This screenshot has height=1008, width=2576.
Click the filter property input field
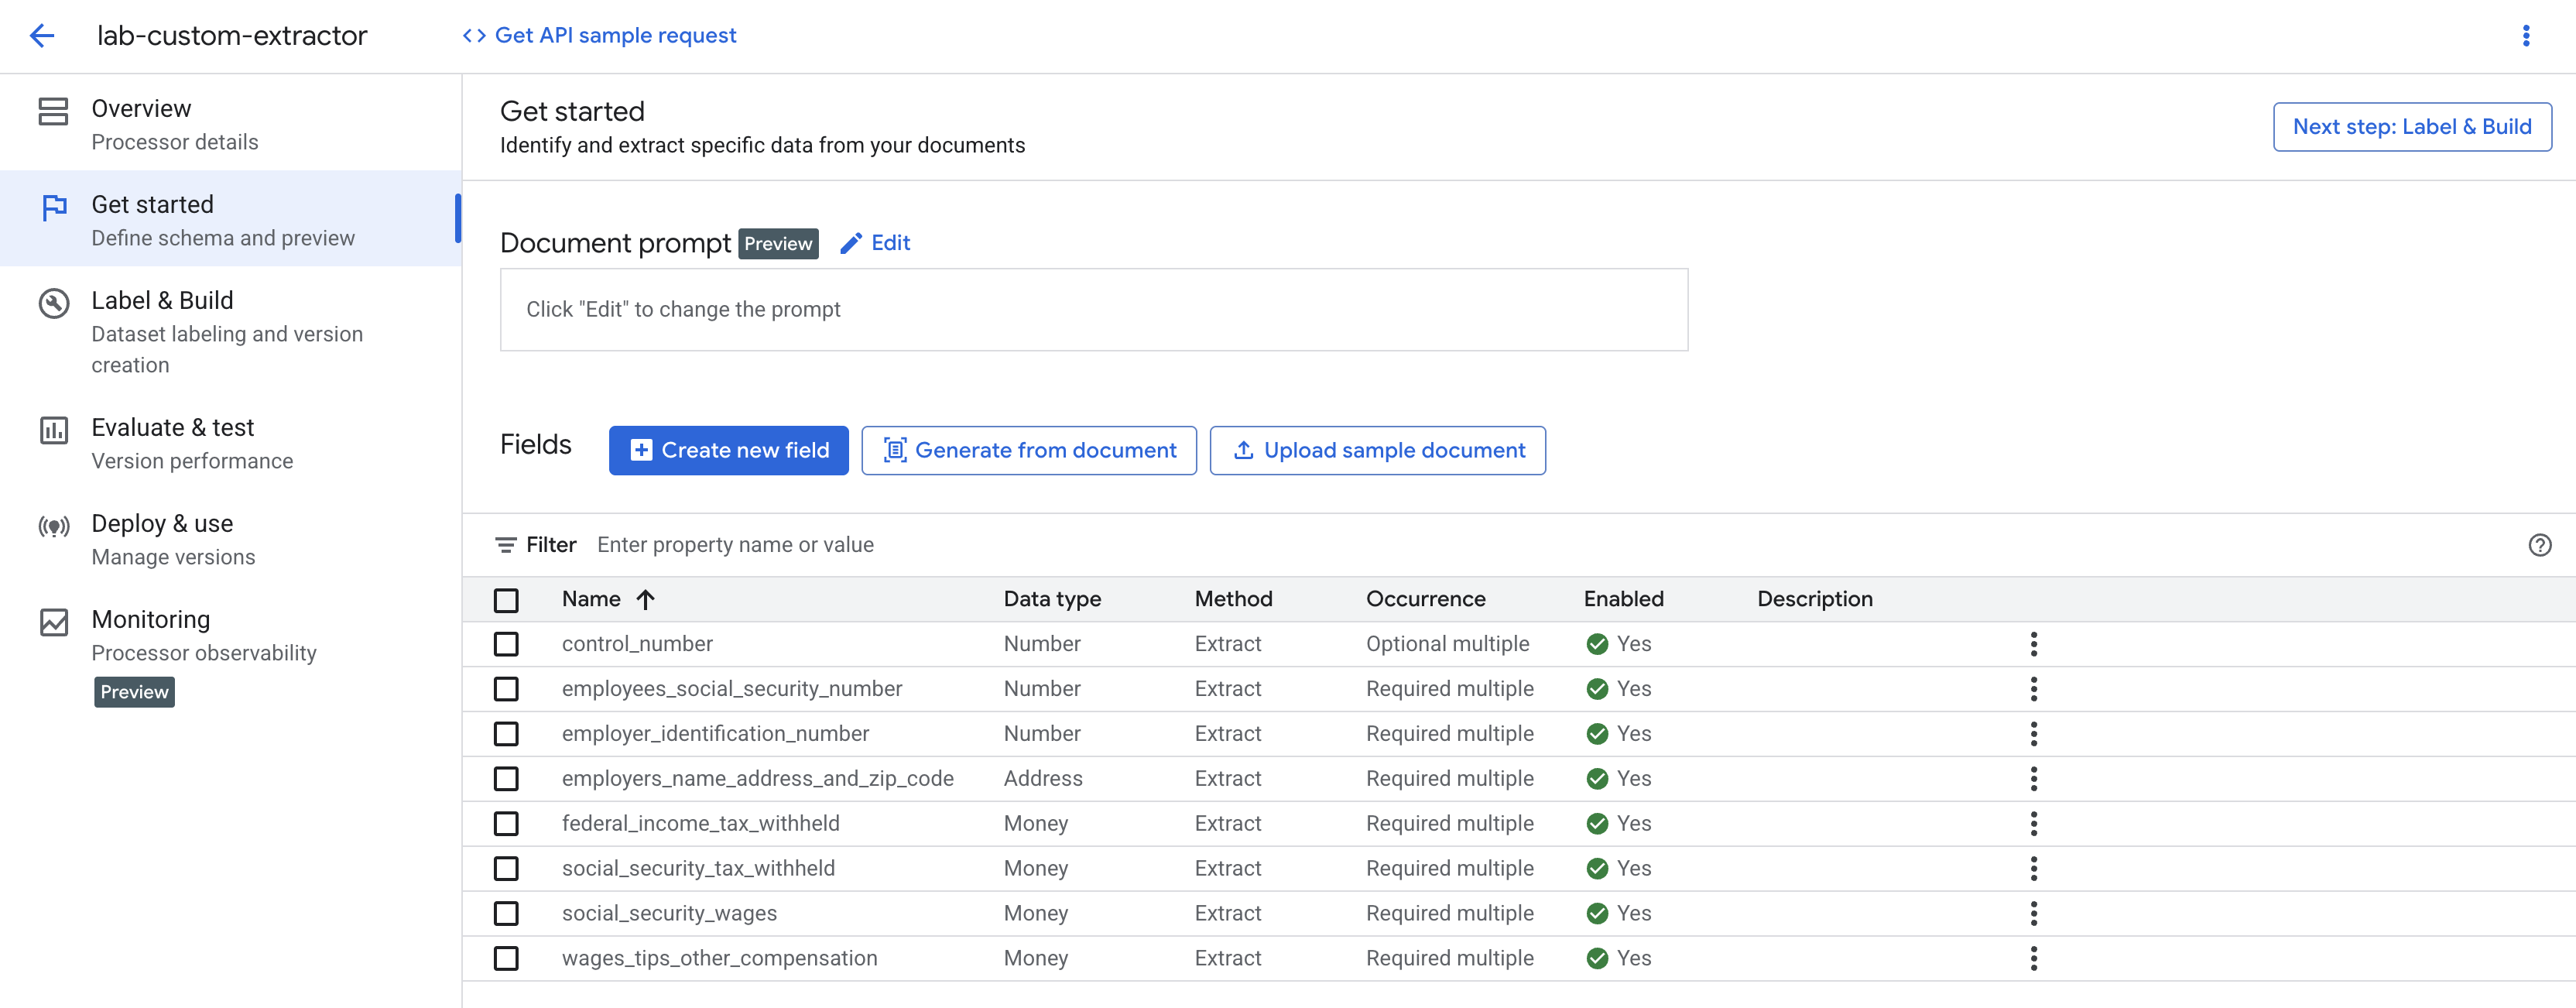point(1550,545)
